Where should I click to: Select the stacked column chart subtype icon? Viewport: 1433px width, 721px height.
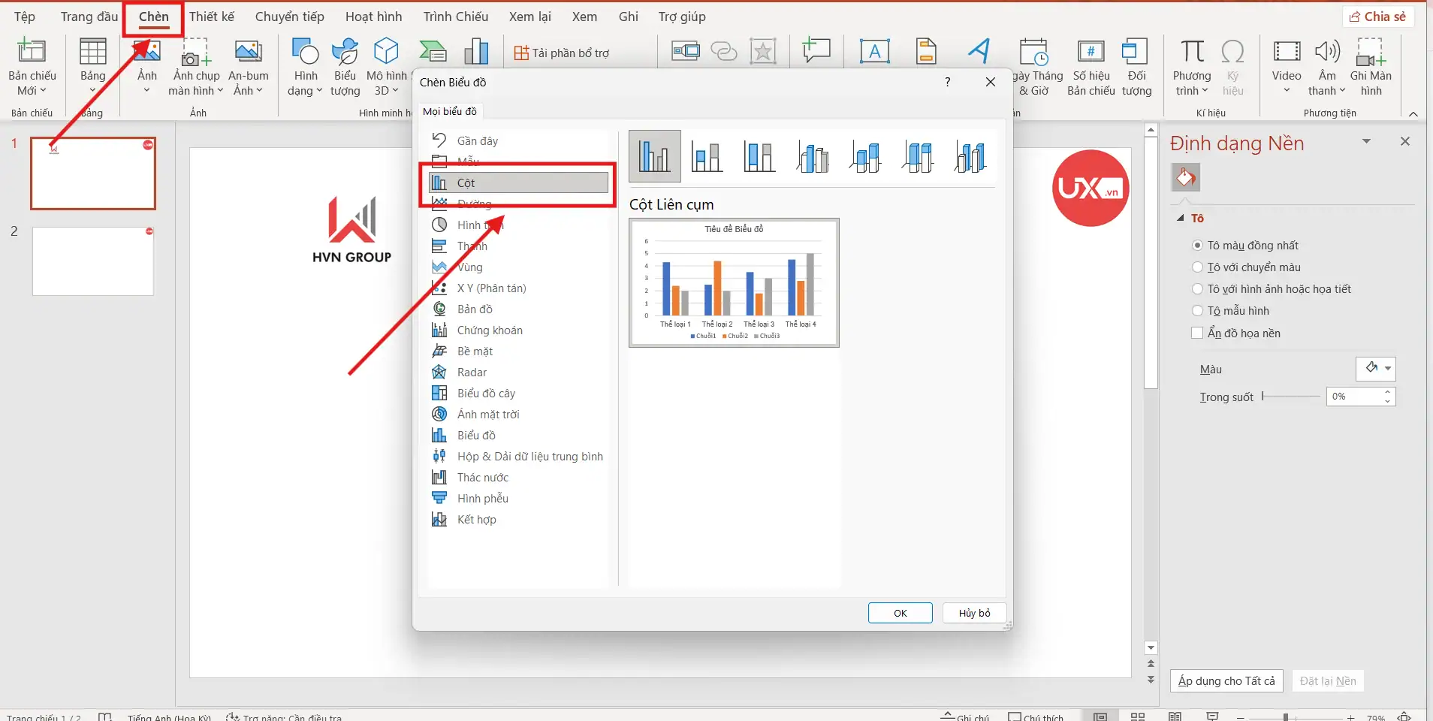pos(707,157)
